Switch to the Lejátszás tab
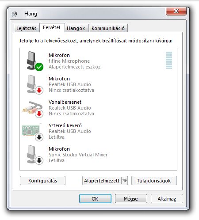The image size is (199, 220). tap(26, 28)
